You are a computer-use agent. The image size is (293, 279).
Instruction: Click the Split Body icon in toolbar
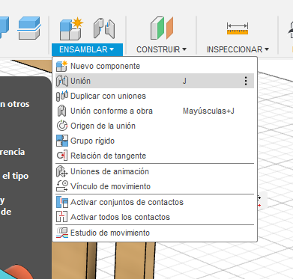pyautogui.click(x=29, y=28)
